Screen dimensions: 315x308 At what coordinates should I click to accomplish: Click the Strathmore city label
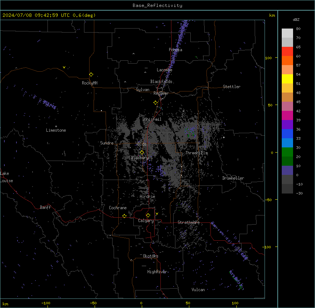tap(189, 222)
